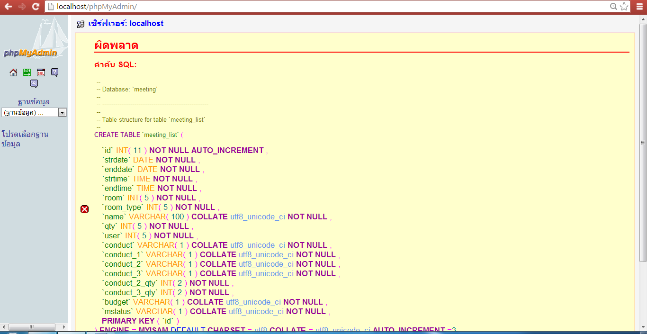Click the `strdate` DATE NOT NULL line
The height and width of the screenshot is (334, 647).
tap(151, 160)
